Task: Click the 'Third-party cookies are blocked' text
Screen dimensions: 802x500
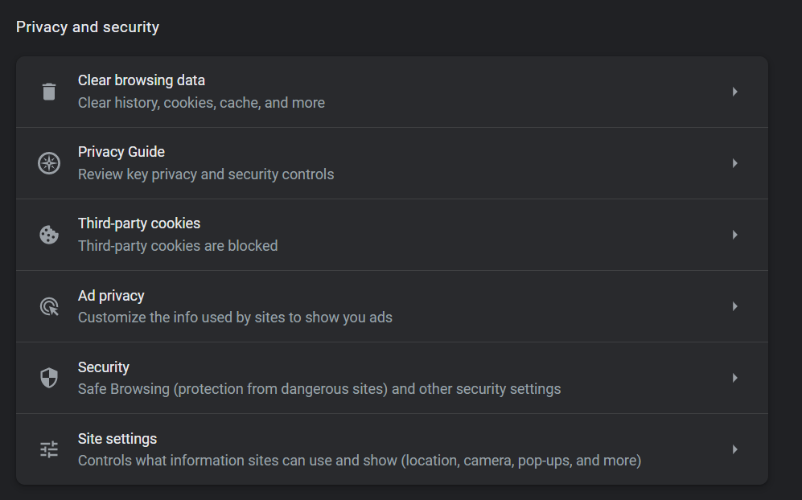Action: 178,246
